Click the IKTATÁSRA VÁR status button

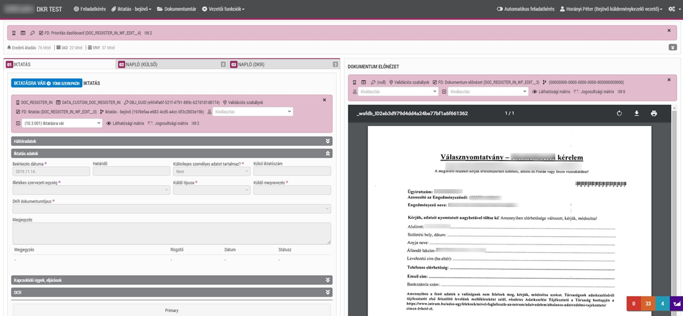click(x=46, y=83)
